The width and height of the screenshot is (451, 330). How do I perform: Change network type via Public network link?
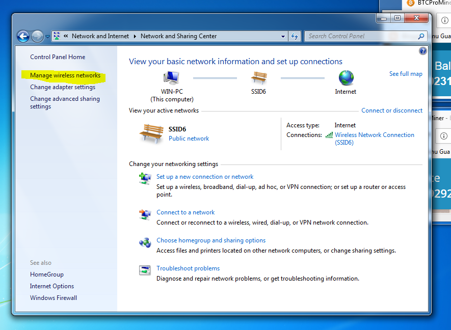pyautogui.click(x=189, y=139)
